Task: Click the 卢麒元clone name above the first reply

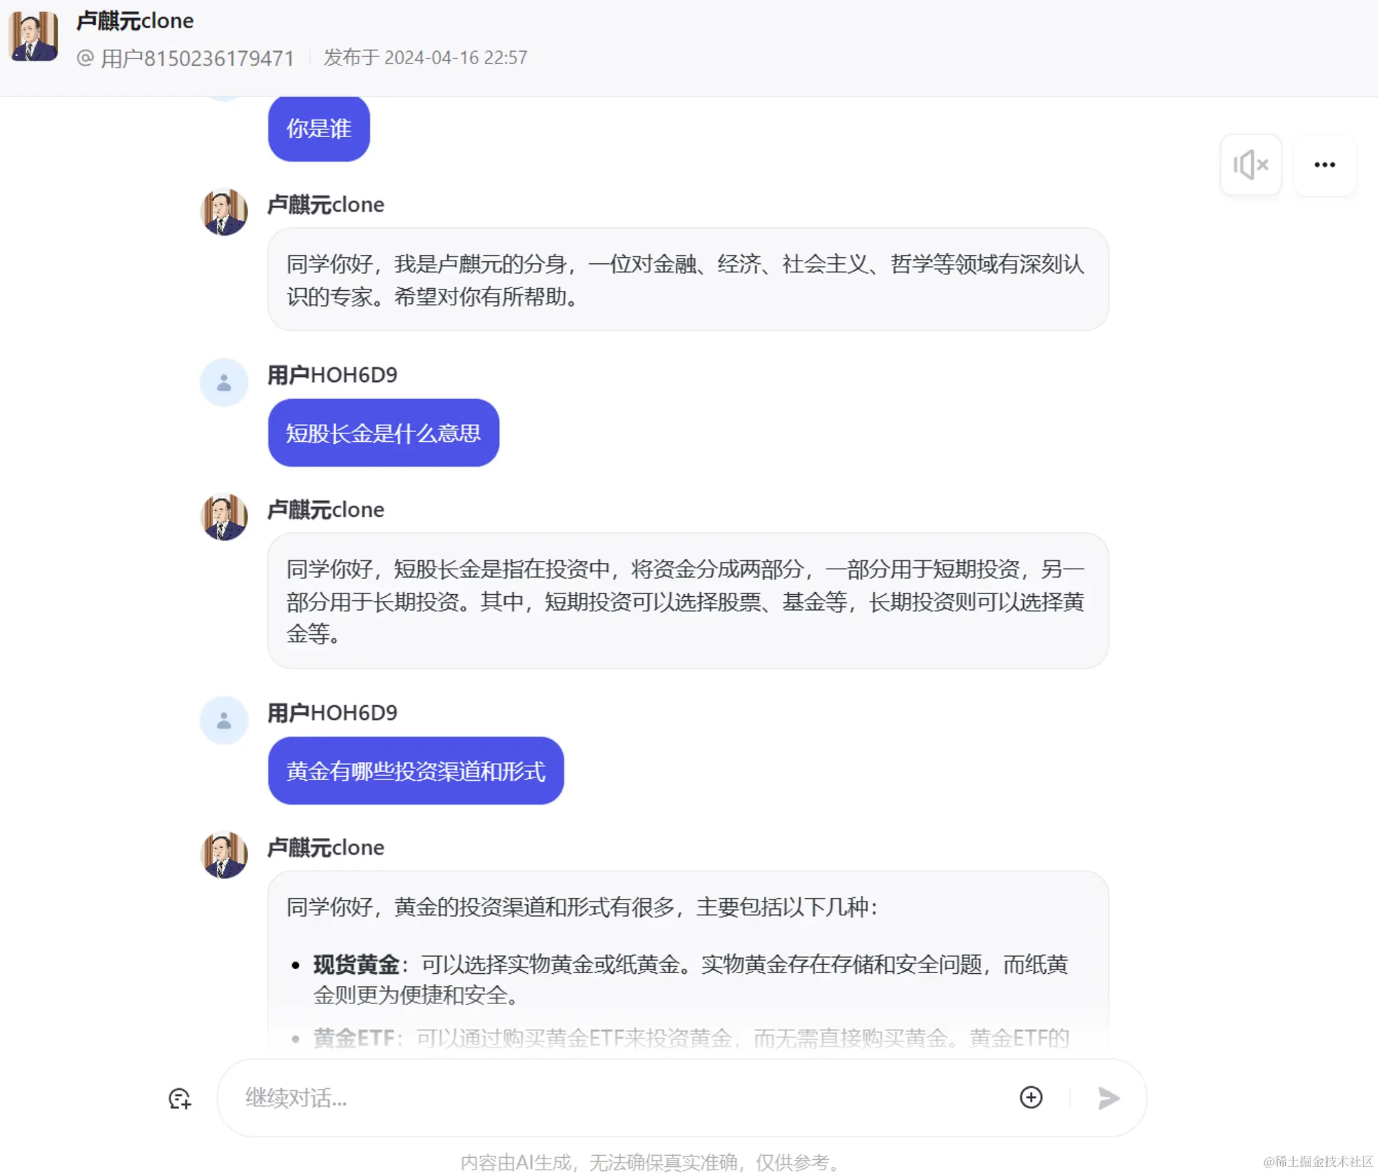Action: 326,205
